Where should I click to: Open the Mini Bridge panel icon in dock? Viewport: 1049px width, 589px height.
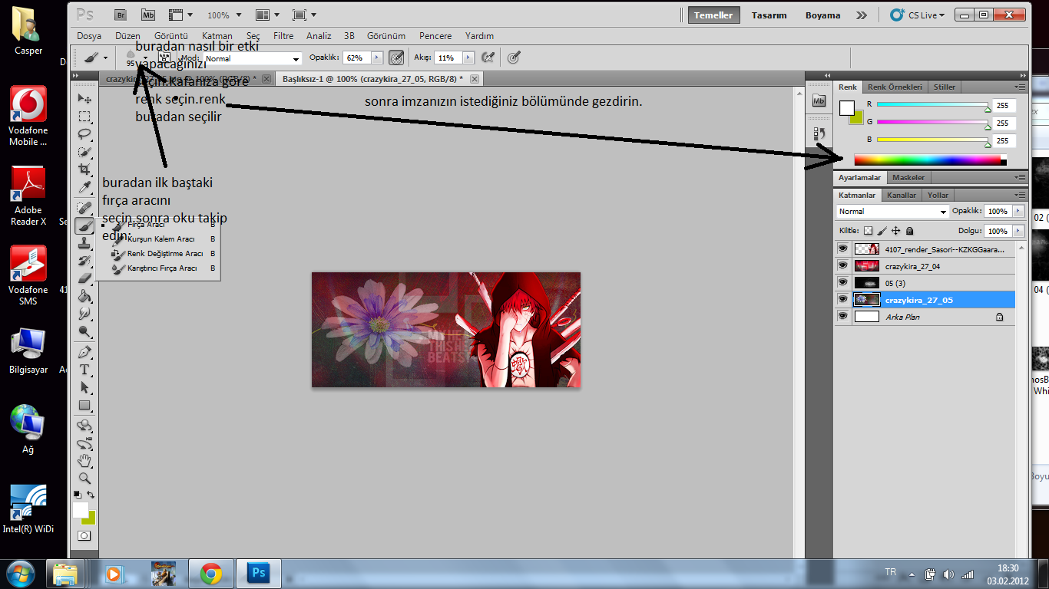(x=819, y=100)
